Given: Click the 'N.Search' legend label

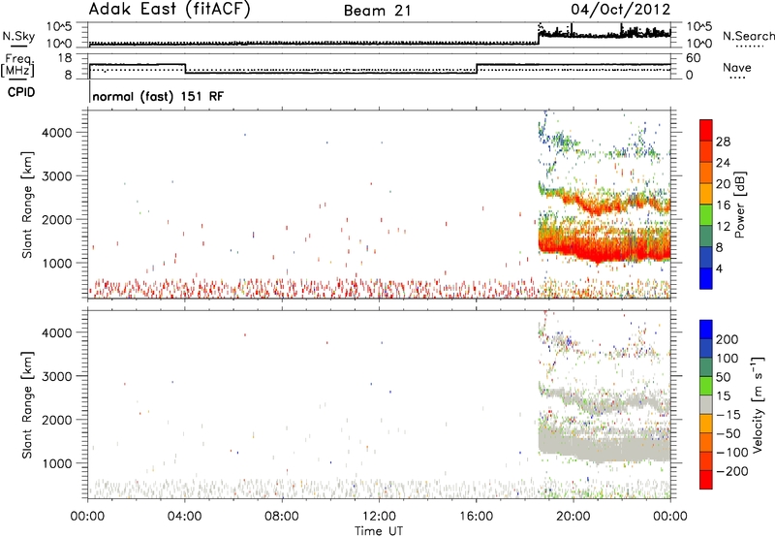Looking at the screenshot, I should click(748, 36).
